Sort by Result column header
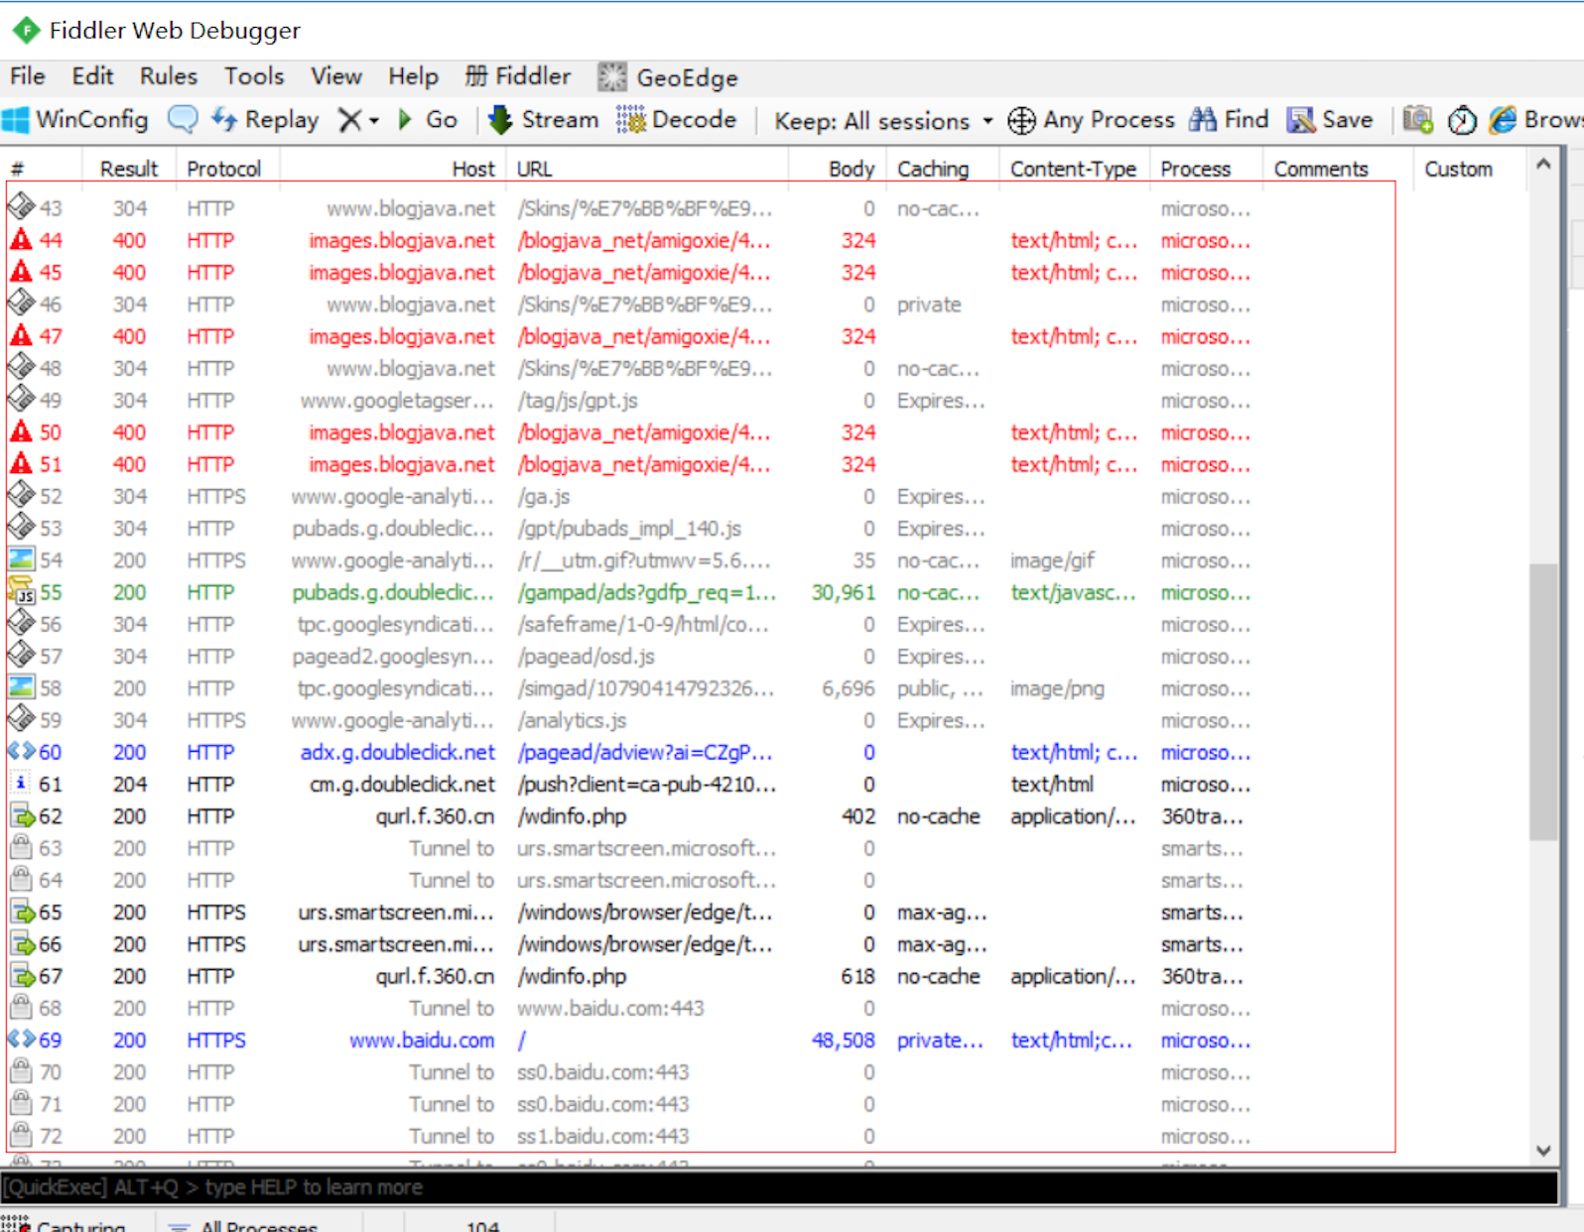 tap(129, 169)
